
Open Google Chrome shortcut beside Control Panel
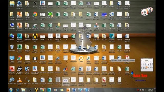tap(19, 60)
